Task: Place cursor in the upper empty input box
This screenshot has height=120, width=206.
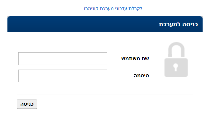Action: [x=63, y=58]
